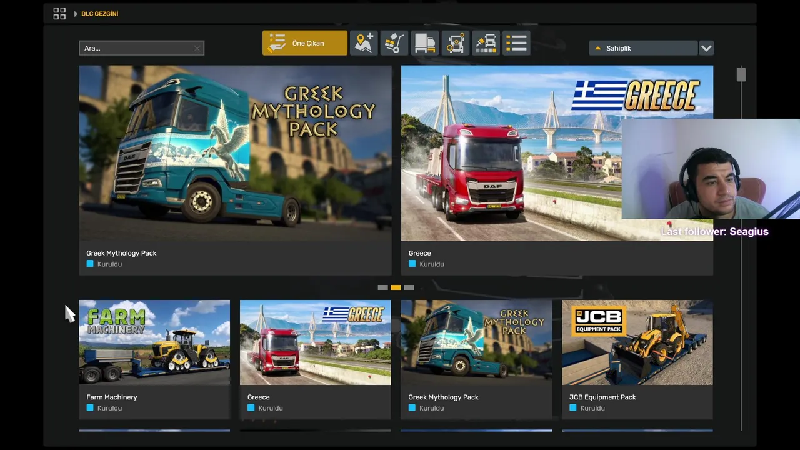Open the truck tuning parts category icon
Image resolution: width=800 pixels, height=450 pixels.
pyautogui.click(x=456, y=43)
